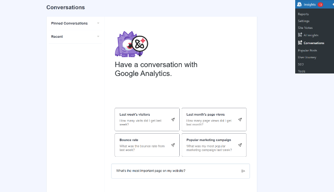Open User Journey menu item
This screenshot has width=334, height=192.
(x=307, y=57)
